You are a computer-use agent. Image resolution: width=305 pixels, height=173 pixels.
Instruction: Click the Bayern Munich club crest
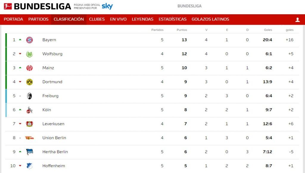(x=29, y=40)
